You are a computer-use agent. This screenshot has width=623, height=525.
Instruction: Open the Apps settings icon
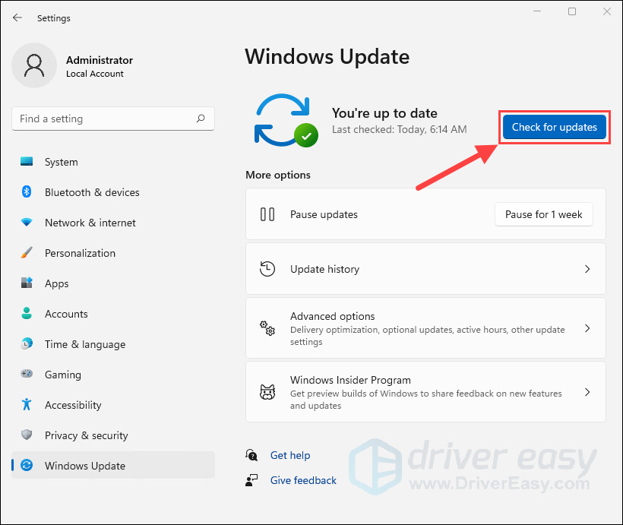(x=26, y=283)
